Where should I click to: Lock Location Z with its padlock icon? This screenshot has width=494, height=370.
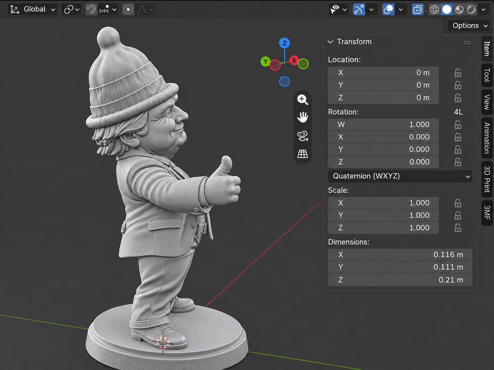pos(458,98)
